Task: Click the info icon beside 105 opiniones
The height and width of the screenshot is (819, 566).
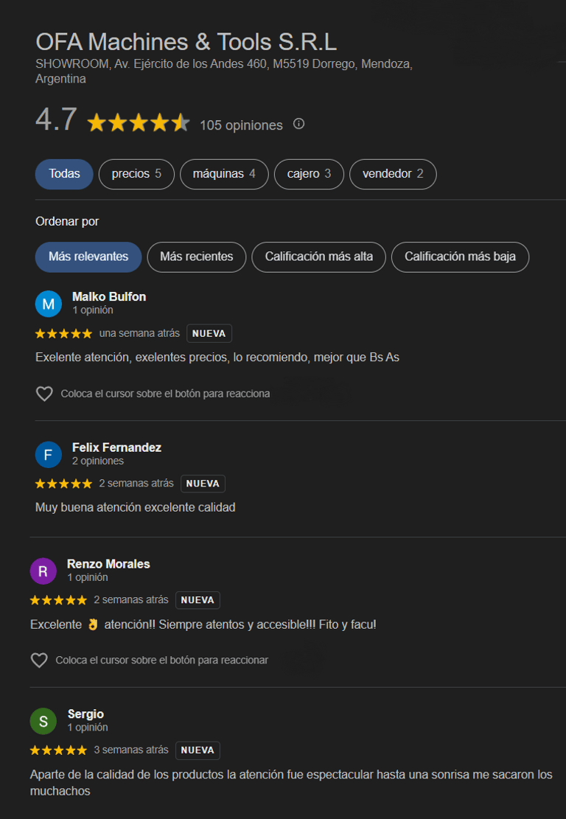Action: (298, 124)
